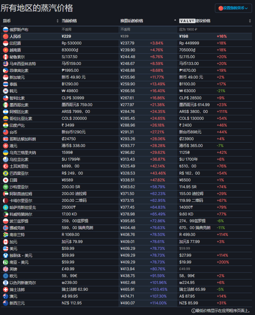255x315 pixels.
Task: Click the South Korea flag icon for 韩元
Action: tap(6, 91)
